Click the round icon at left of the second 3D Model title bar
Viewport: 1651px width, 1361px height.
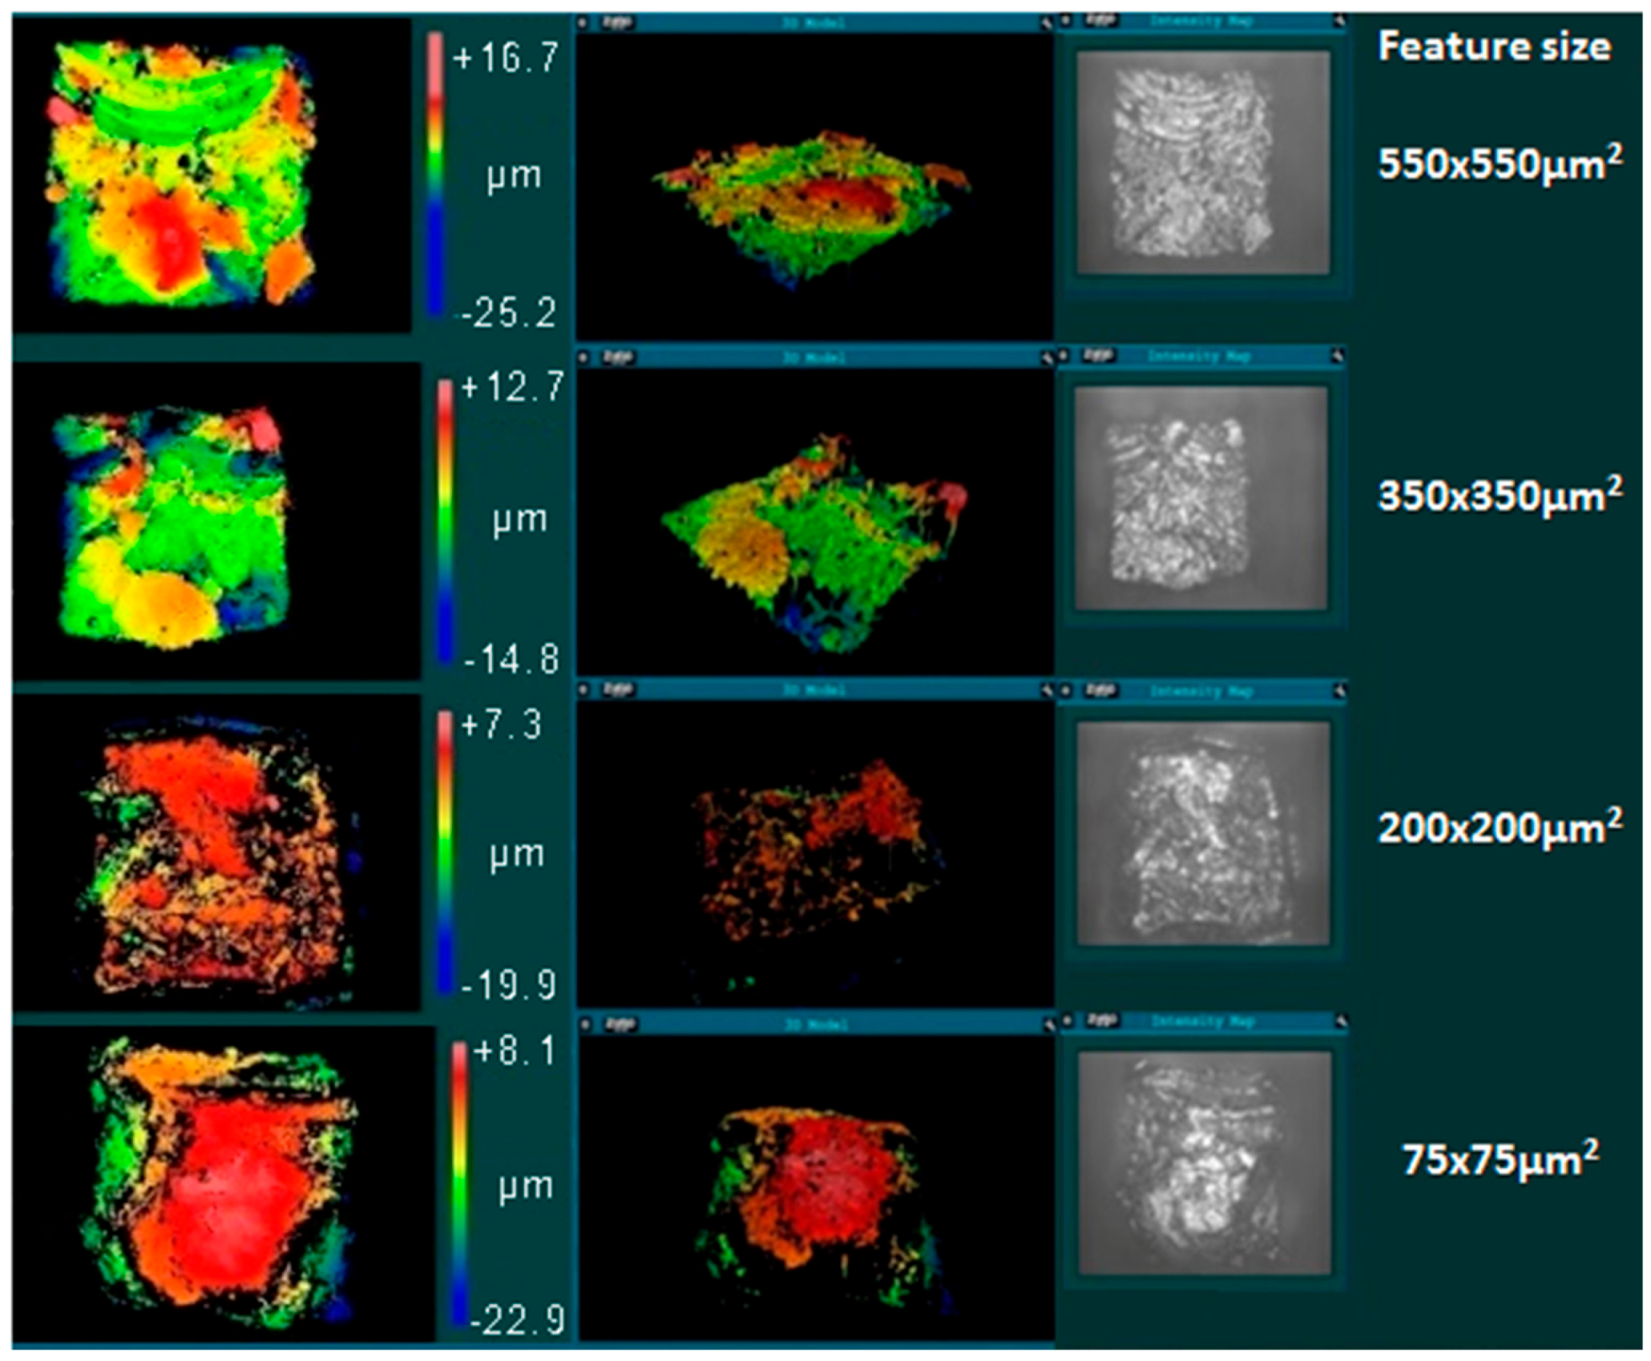(582, 358)
